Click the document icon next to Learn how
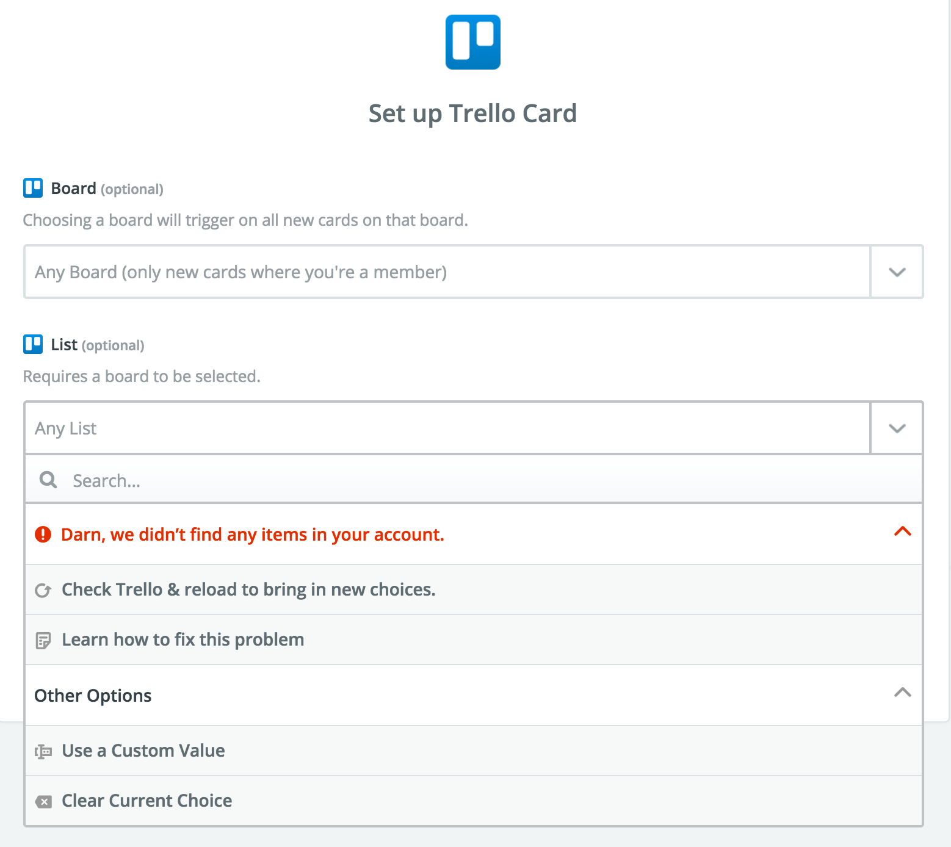 point(43,641)
